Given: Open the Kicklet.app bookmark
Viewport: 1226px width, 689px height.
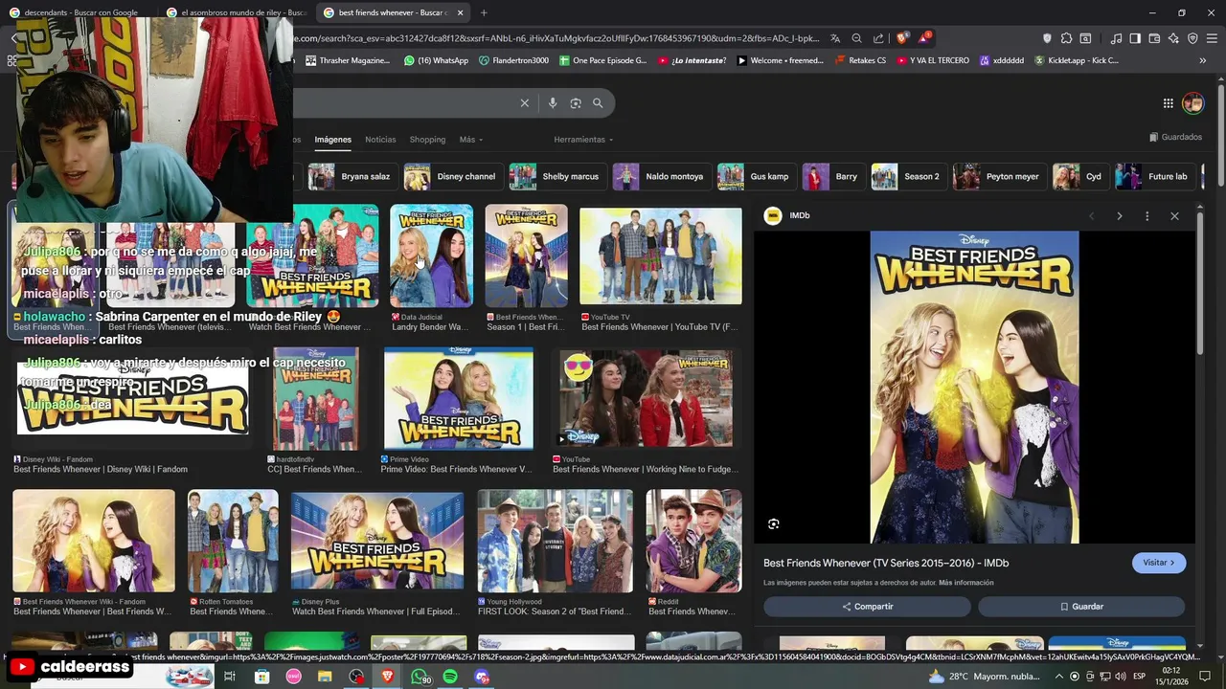Looking at the screenshot, I should pos(1076,60).
